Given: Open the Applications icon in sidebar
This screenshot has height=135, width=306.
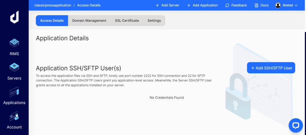Looking at the screenshot, I should 14,92.
